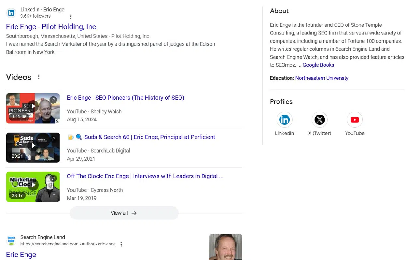Click the Mar 19, 2019 video date
The width and height of the screenshot is (408, 260).
82,198
